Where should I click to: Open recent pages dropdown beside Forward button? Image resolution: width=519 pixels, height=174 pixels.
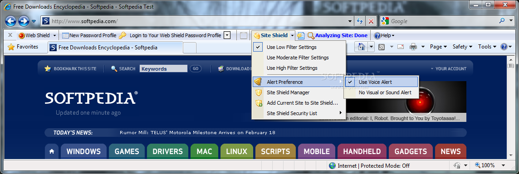tap(34, 21)
